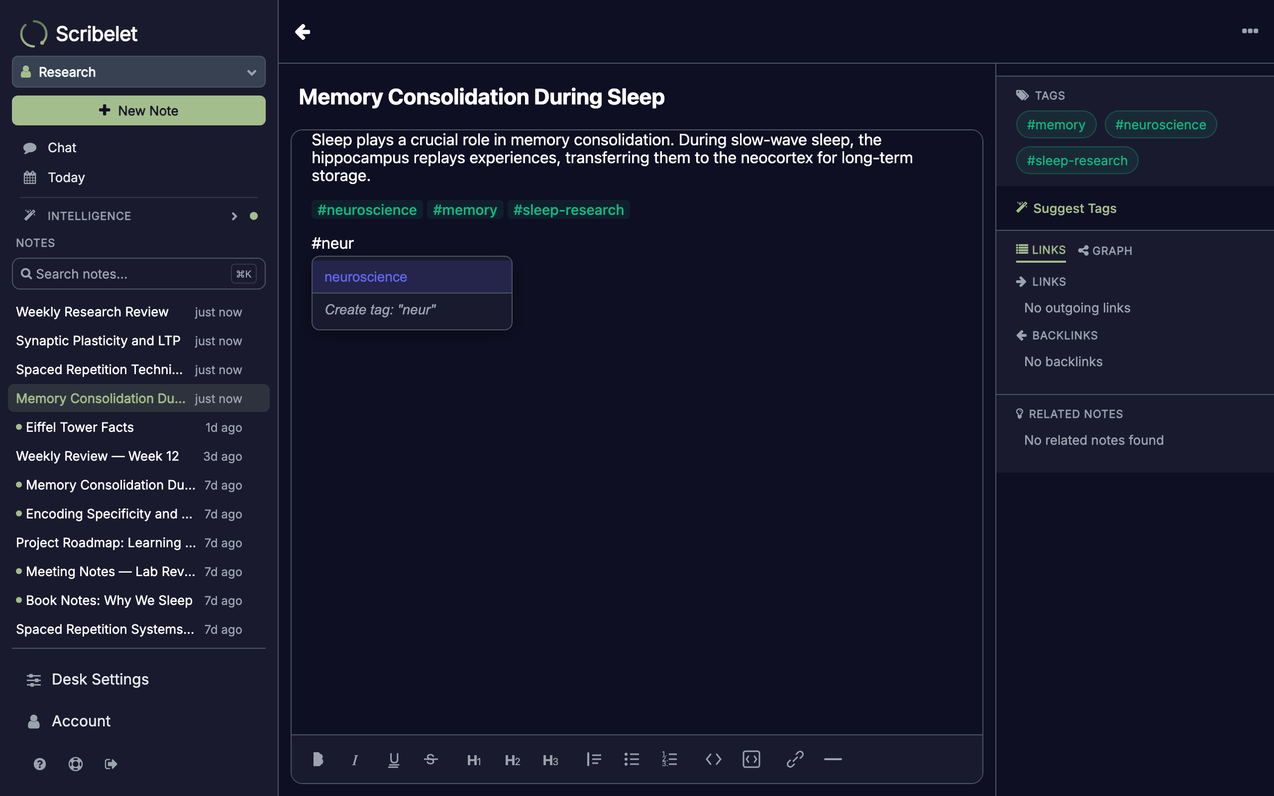Screen dimensions: 1274x796
Task: Insert a hyperlink via link icon
Action: [795, 759]
